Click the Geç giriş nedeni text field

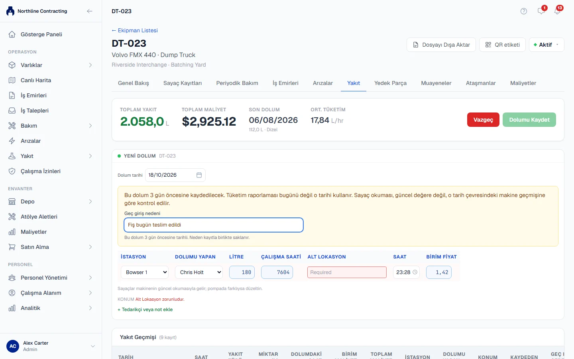pos(214,225)
